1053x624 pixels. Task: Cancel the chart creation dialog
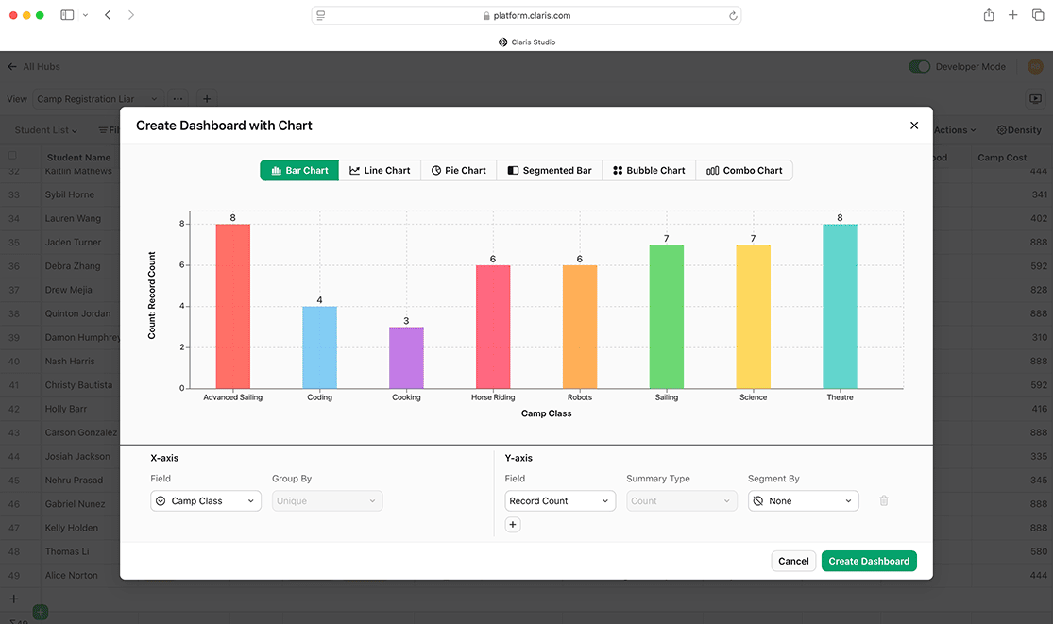point(793,561)
